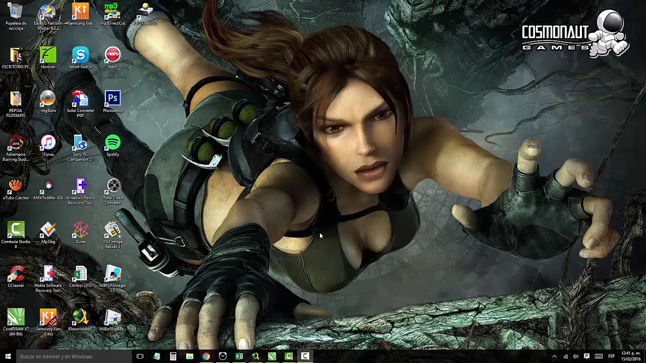Launch EaseUS Partition Master shortcut
The image size is (646, 363).
tap(48, 16)
